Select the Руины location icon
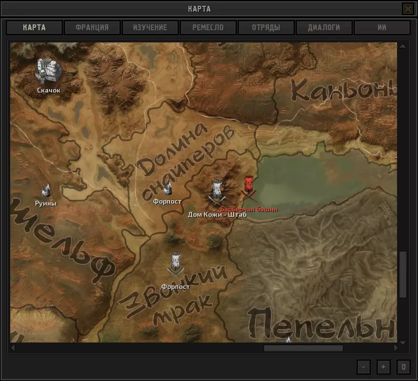 click(46, 190)
